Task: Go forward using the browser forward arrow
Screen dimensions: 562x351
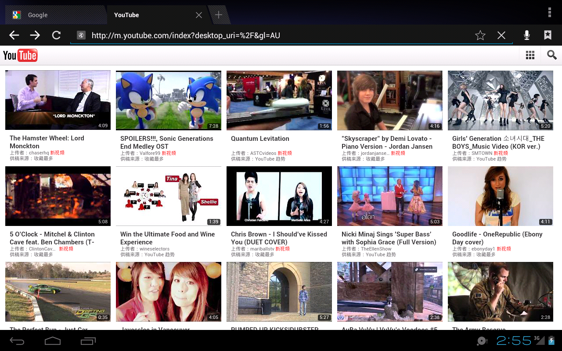Action: [x=35, y=36]
